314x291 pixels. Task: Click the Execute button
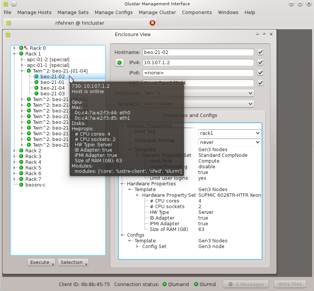point(41,263)
